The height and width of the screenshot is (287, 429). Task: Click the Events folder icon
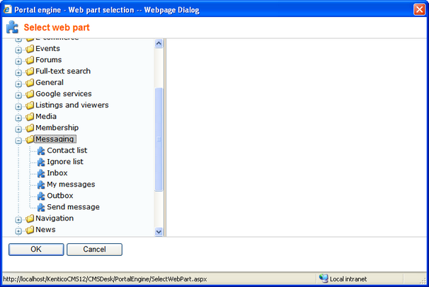point(30,49)
